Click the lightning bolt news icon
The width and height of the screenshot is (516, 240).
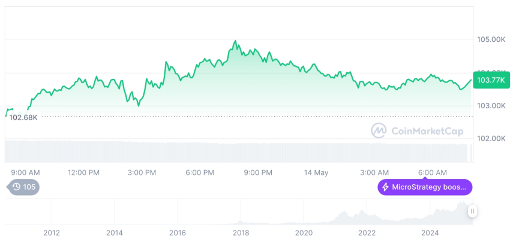click(385, 187)
